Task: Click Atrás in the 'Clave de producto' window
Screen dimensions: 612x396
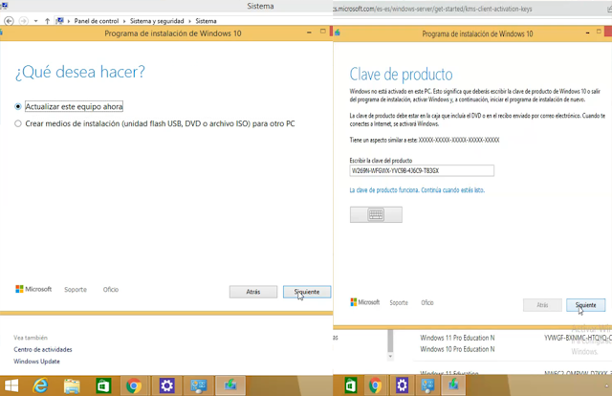Action: [542, 305]
